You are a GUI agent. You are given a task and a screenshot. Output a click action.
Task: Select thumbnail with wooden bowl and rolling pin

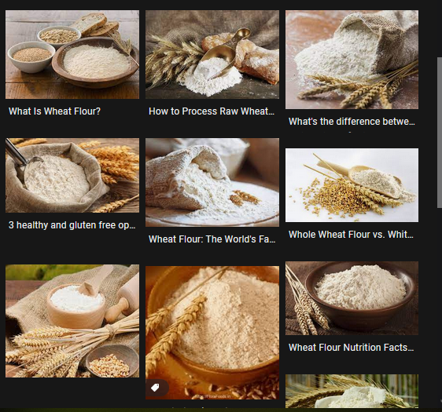[x=72, y=321]
